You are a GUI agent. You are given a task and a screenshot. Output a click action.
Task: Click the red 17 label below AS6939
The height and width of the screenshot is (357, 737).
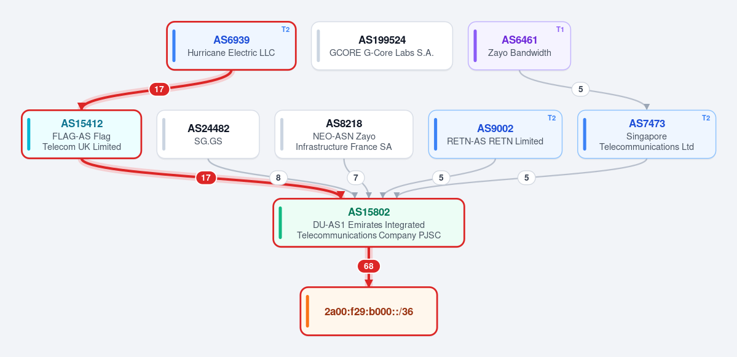coord(159,88)
